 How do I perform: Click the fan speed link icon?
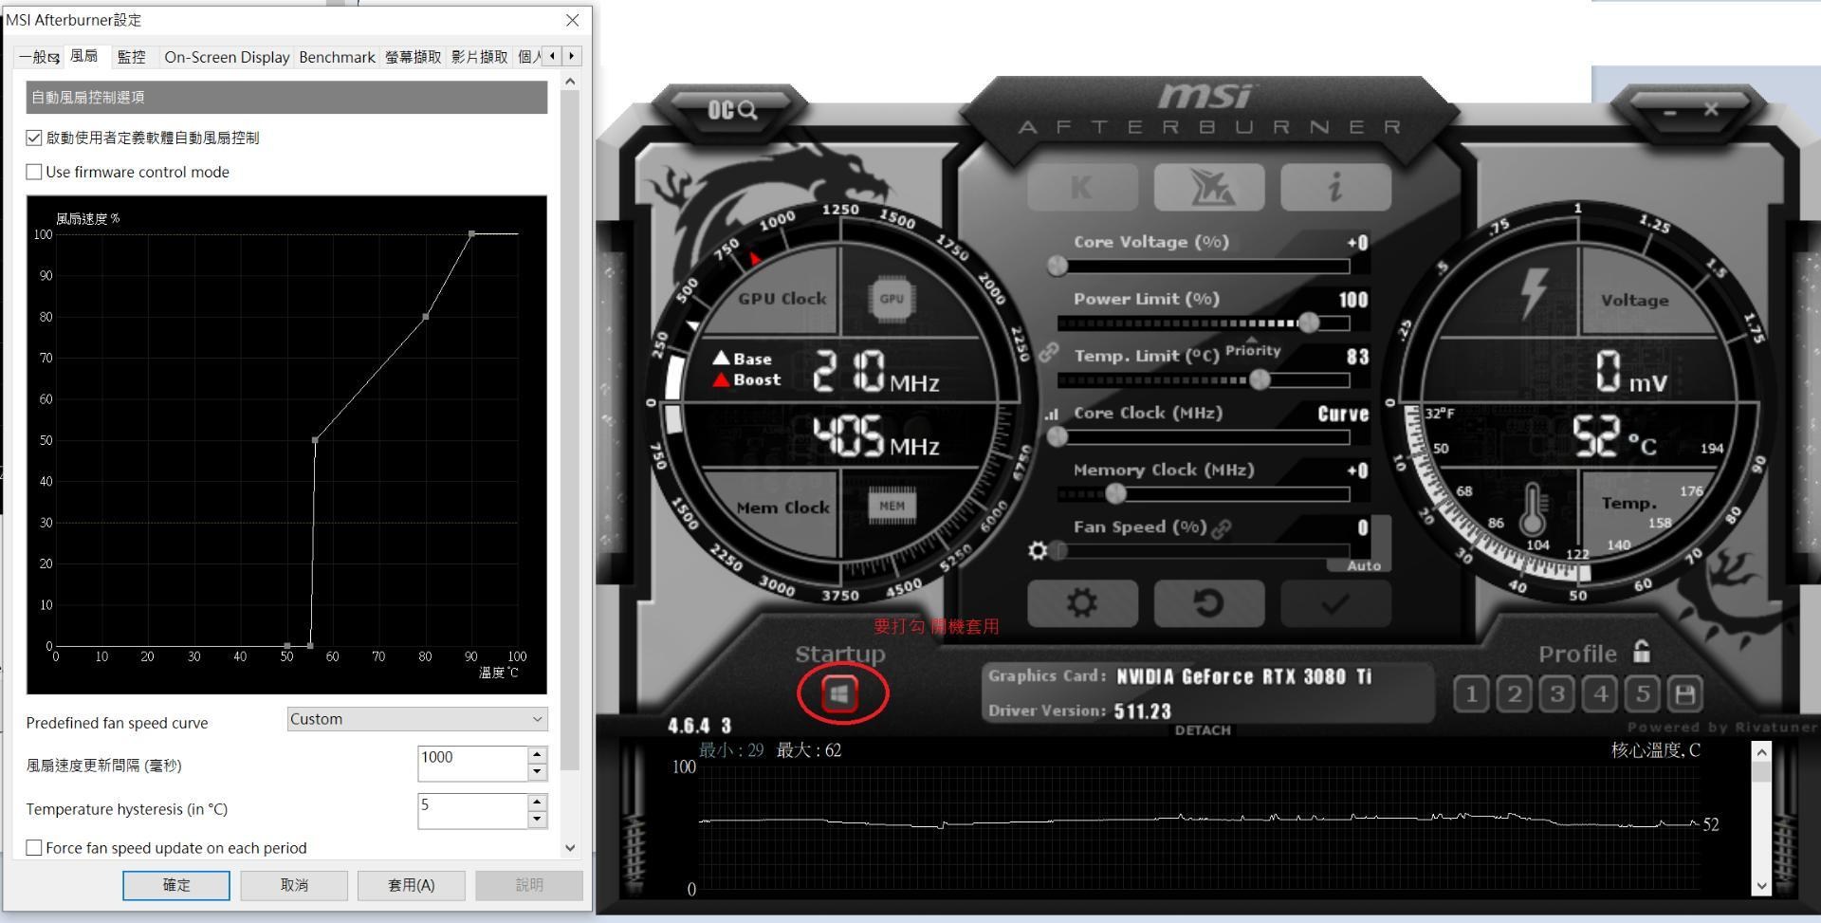pos(1222,529)
